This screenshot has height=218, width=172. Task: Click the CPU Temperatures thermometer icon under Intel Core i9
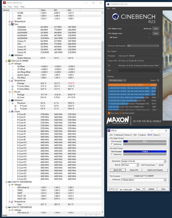[x=12, y=80]
